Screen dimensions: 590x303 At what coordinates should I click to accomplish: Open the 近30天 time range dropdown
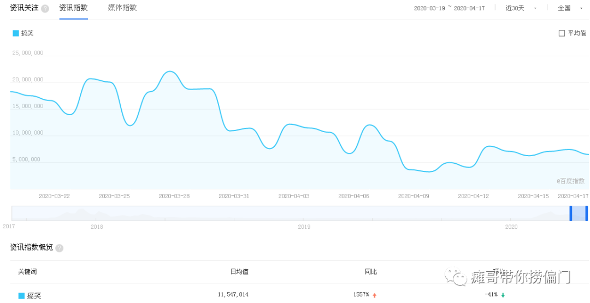[x=521, y=8]
